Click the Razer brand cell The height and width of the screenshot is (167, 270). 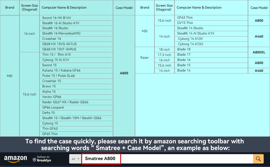pyautogui.click(x=145, y=58)
